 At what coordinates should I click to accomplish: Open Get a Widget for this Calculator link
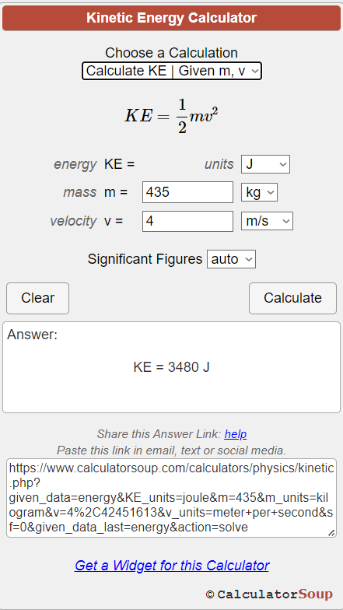[171, 565]
